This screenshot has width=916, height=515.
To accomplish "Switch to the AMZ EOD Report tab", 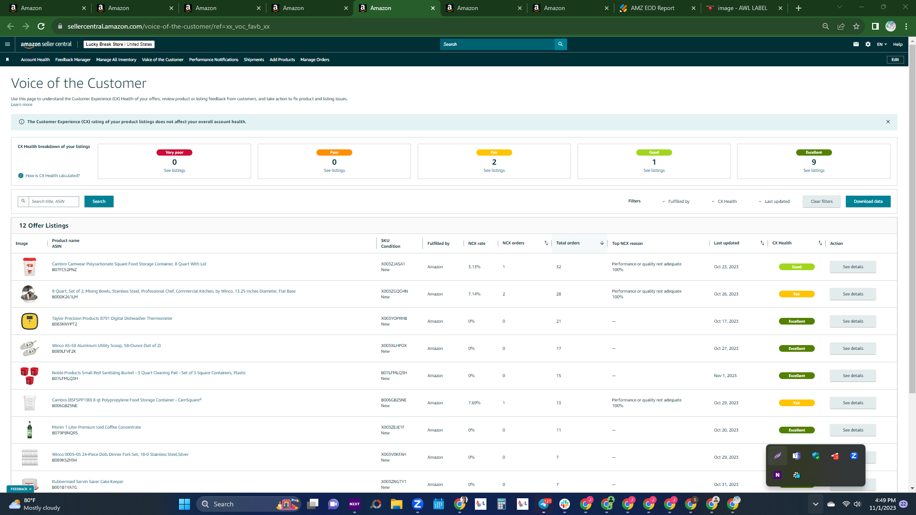I will tap(657, 8).
